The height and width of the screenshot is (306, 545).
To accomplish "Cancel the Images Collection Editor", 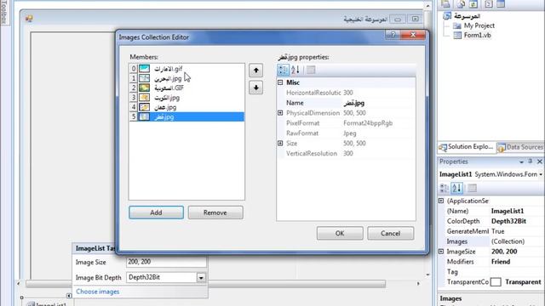I will (x=390, y=234).
